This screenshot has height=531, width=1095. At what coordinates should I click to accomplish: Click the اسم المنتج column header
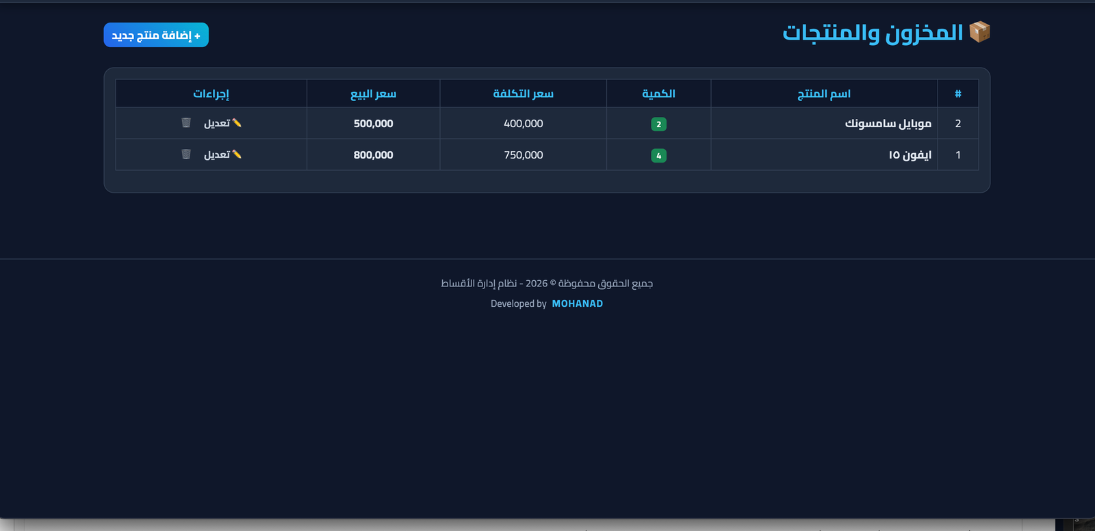pyautogui.click(x=823, y=94)
